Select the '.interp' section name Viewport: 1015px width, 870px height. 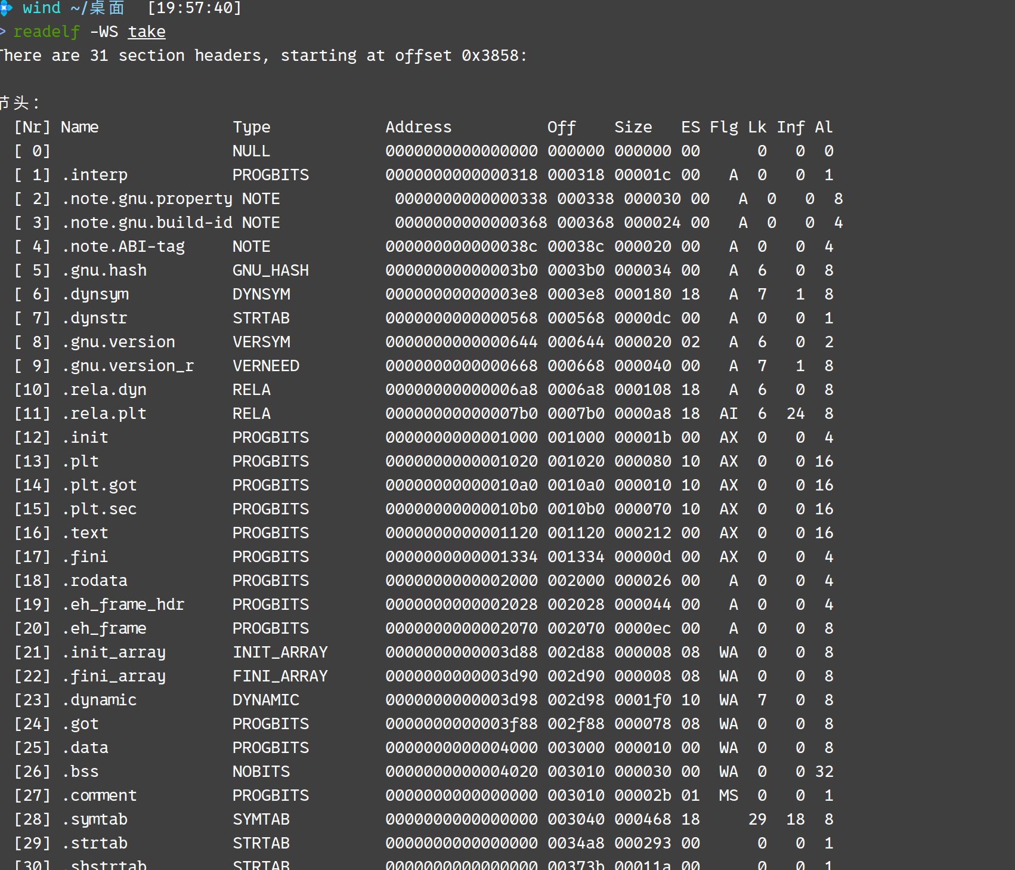(95, 175)
